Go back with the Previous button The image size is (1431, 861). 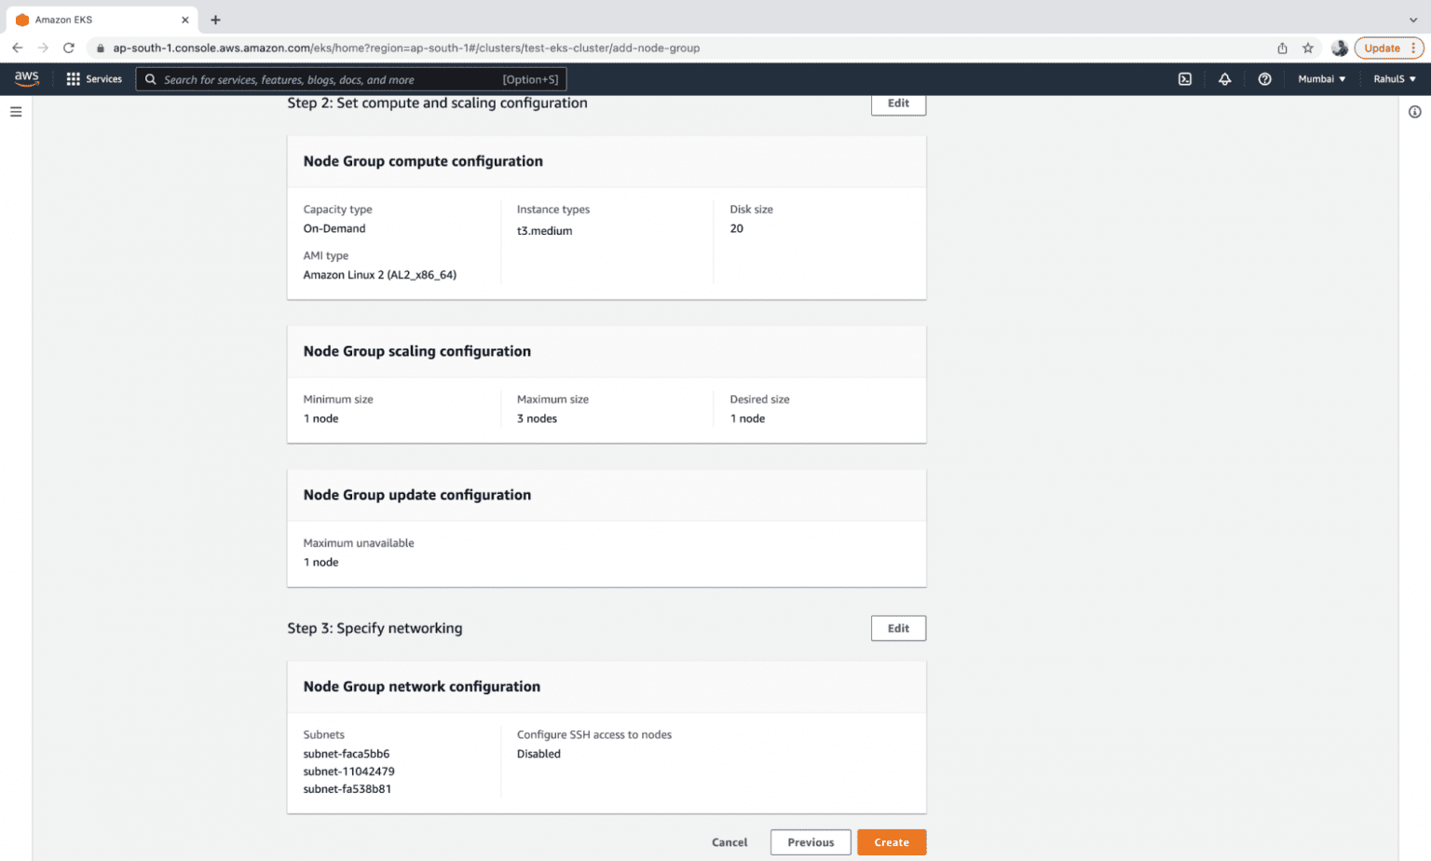(x=810, y=841)
